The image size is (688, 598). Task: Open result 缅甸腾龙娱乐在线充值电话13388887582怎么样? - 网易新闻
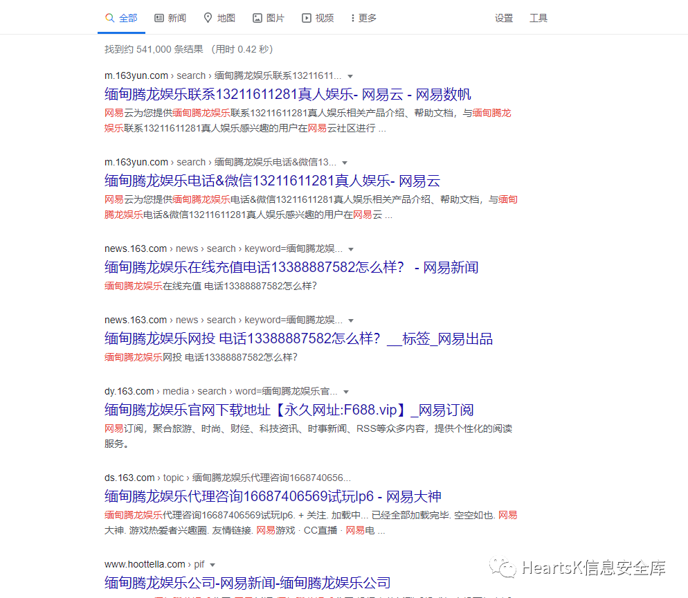(x=291, y=267)
